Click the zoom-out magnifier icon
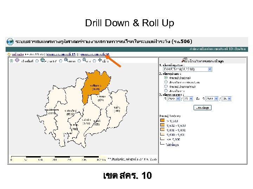The height and width of the screenshot is (189, 253). [x=85, y=60]
